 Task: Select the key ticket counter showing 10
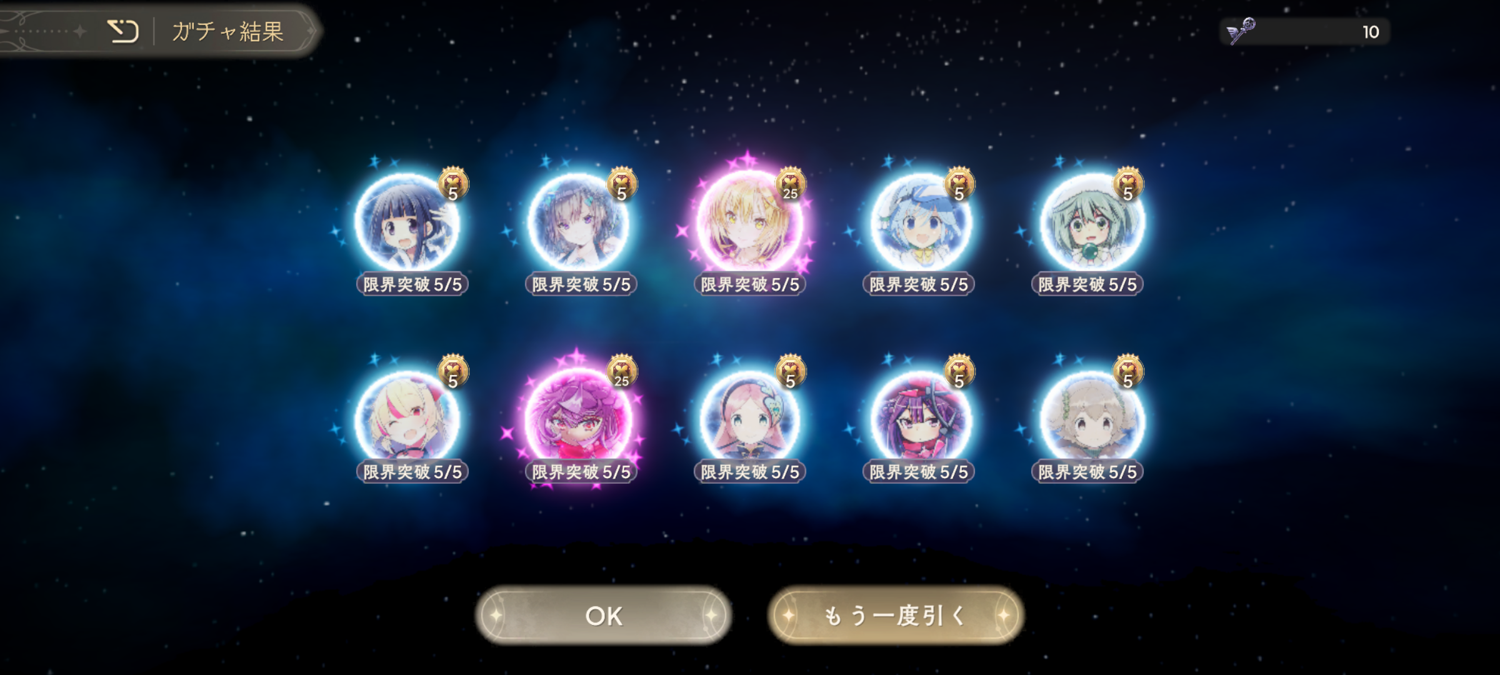pyautogui.click(x=1305, y=31)
